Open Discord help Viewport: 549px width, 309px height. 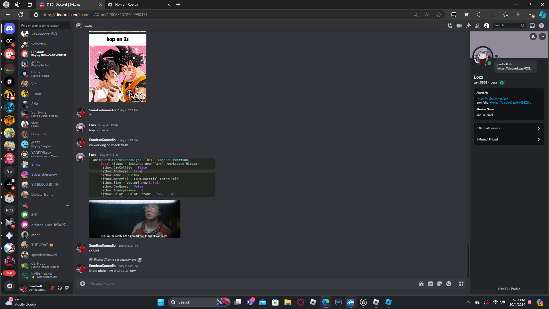point(541,25)
